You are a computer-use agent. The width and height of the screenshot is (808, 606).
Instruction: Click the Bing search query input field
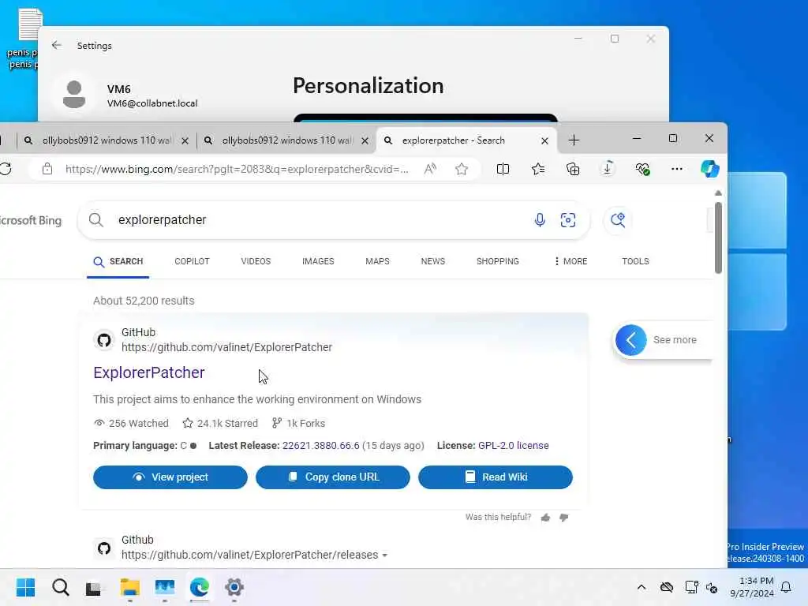coord(320,220)
